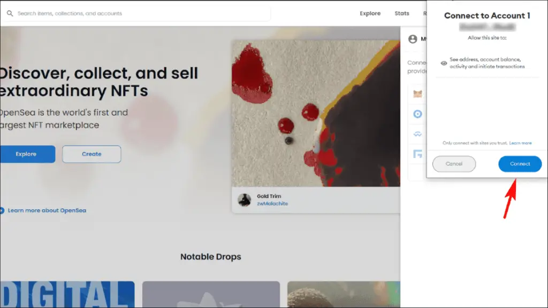Click the Connect button in MetaMask popup
The height and width of the screenshot is (308, 548).
click(x=520, y=164)
